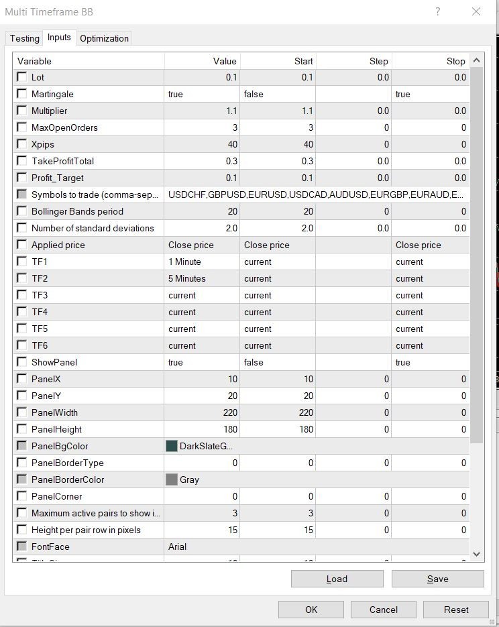Click the Load button
Image resolution: width=499 pixels, height=627 pixels.
(337, 579)
